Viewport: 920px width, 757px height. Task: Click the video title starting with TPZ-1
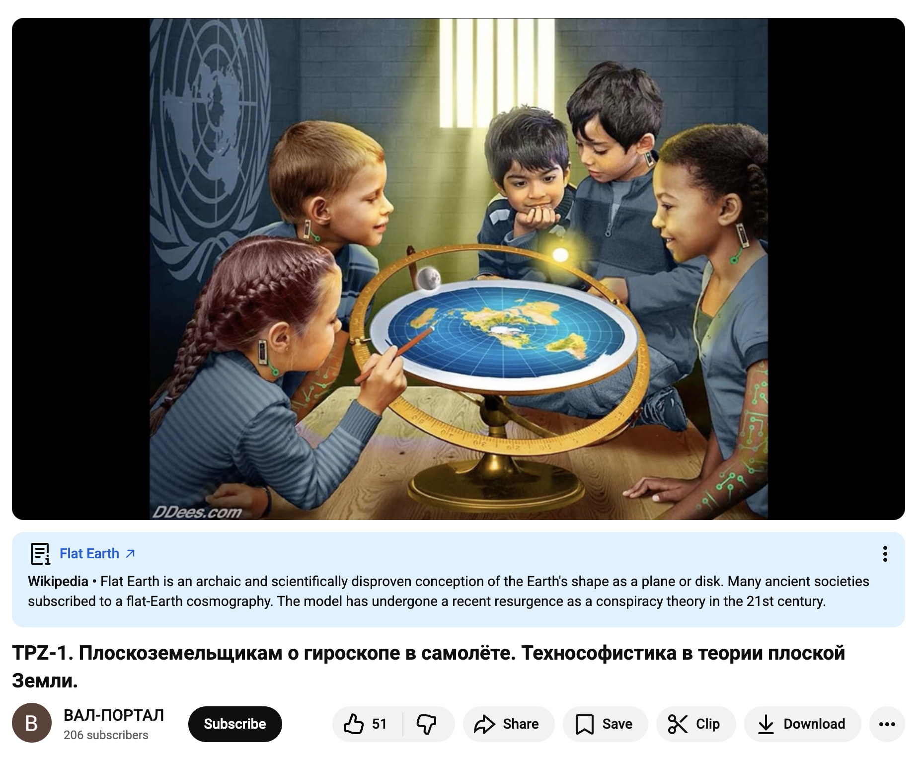(428, 666)
